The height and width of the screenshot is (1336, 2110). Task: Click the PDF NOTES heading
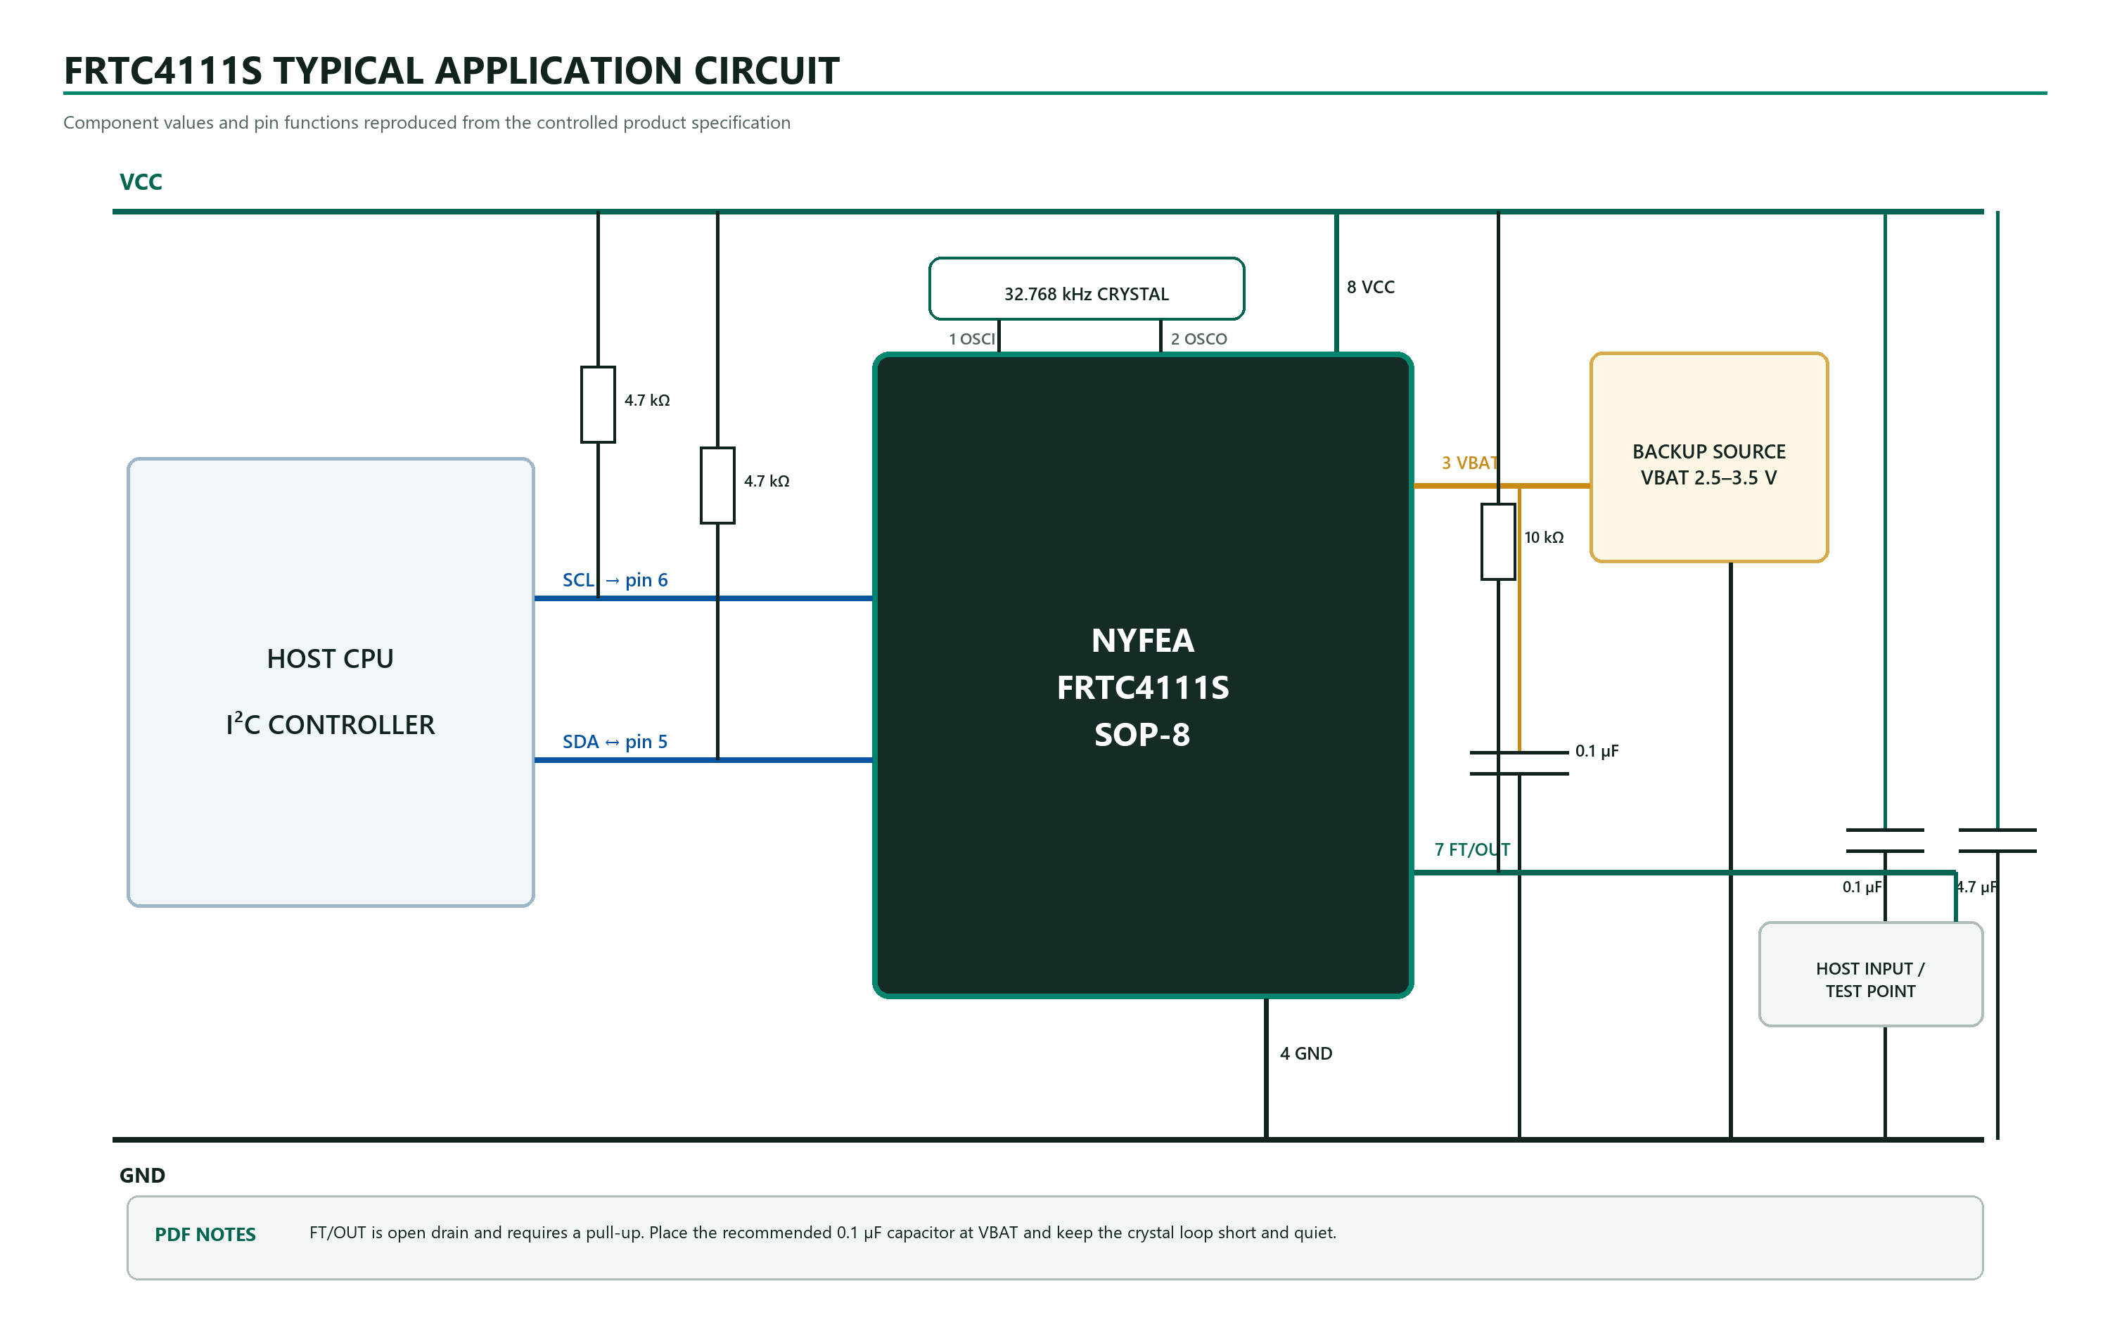pos(205,1234)
